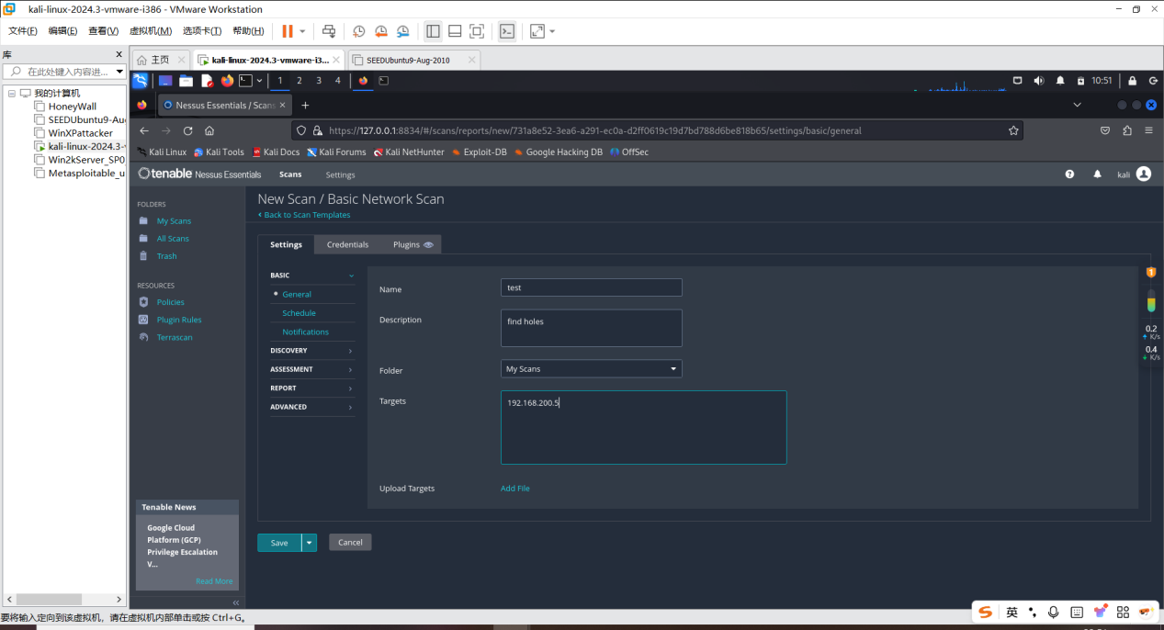Viewport: 1164px width, 630px height.
Task: Open the kali user account avatar menu
Action: click(1143, 174)
